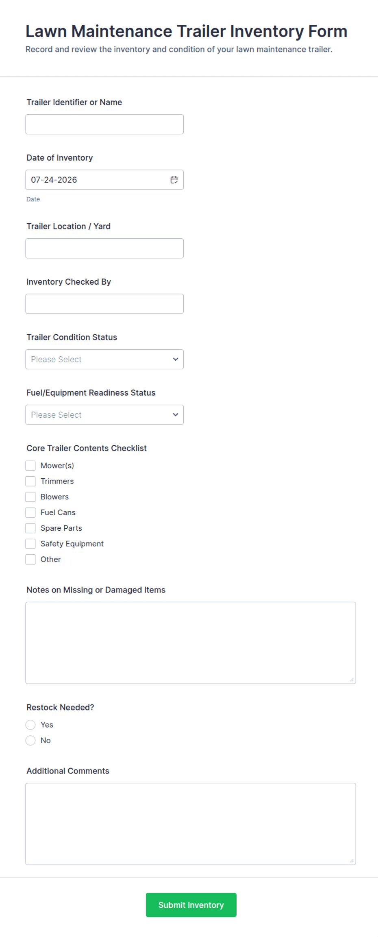Click the Additional Comments text area

tap(191, 824)
